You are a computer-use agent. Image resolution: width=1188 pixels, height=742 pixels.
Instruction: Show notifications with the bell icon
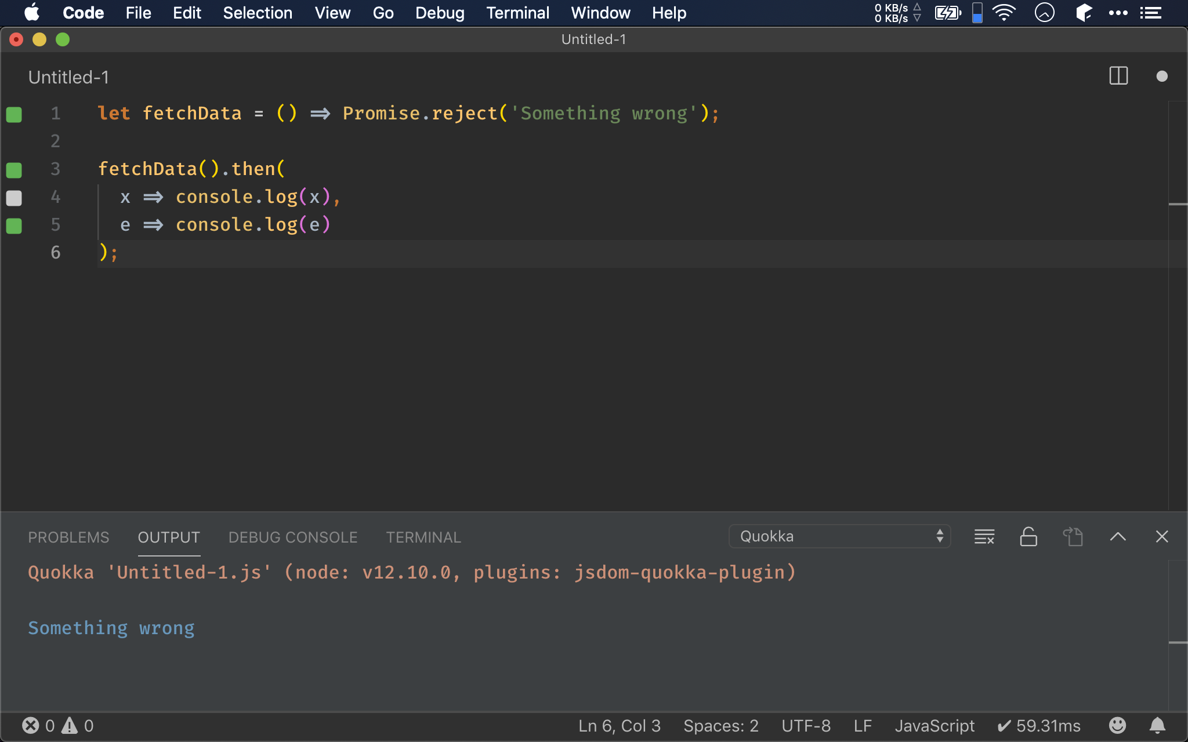tap(1157, 726)
